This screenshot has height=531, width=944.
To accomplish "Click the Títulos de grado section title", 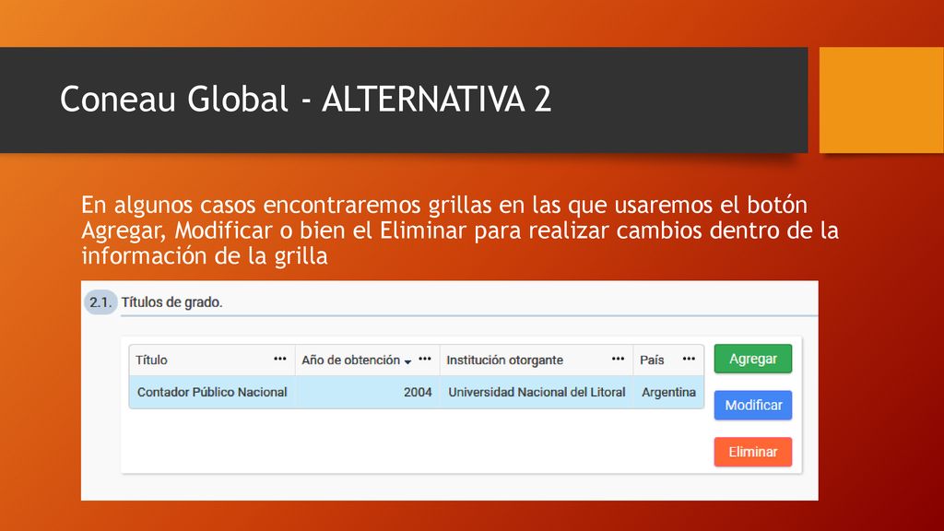I will pyautogui.click(x=171, y=302).
